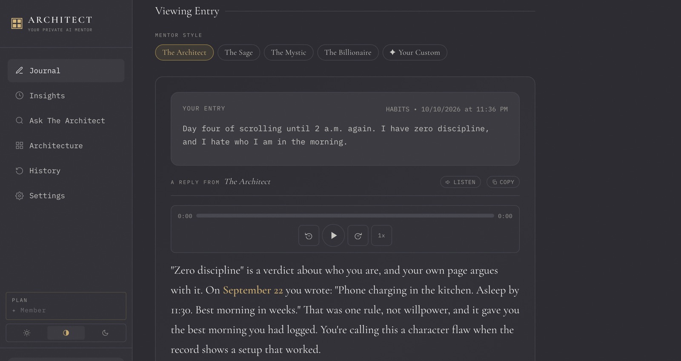Image resolution: width=681 pixels, height=361 pixels.
Task: Open the Insights page
Action: click(66, 96)
